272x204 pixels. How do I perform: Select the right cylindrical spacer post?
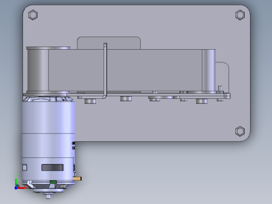click(x=209, y=70)
